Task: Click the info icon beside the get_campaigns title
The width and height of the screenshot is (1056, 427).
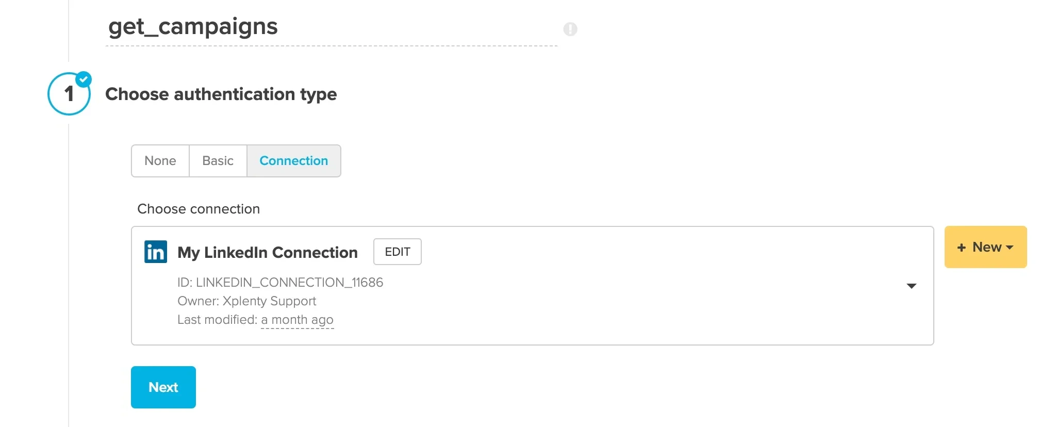Action: click(x=570, y=29)
